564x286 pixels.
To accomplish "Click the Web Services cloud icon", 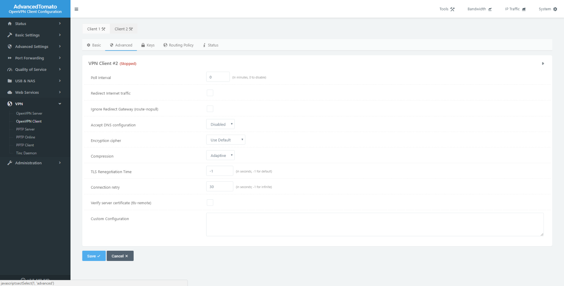I will tap(10, 92).
